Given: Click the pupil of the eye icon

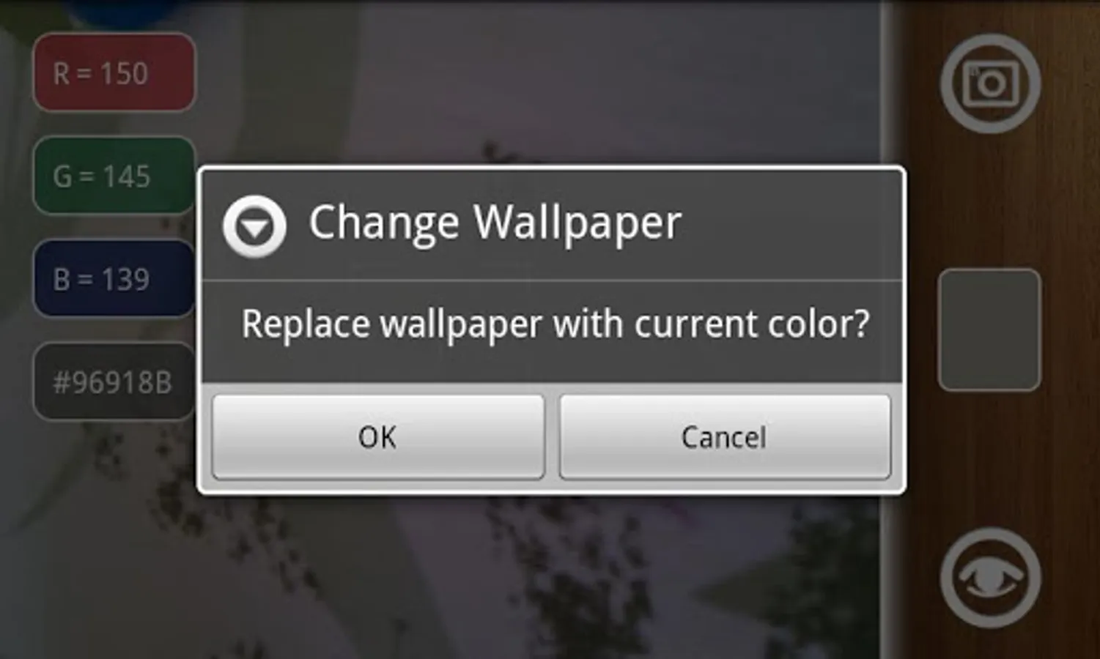Looking at the screenshot, I should pos(989,578).
